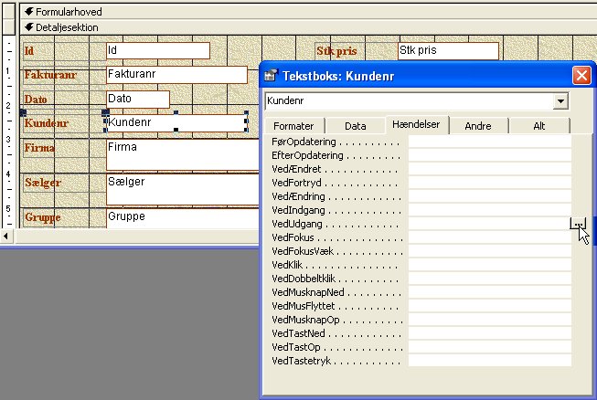Click the EfterOpdatering property field
The height and width of the screenshot is (400, 597).
coord(490,155)
